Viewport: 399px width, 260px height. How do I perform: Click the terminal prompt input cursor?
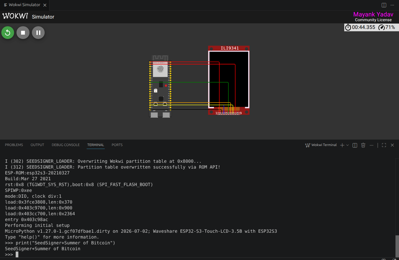17,254
